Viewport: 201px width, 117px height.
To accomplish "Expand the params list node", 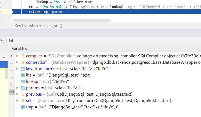I will (17, 88).
